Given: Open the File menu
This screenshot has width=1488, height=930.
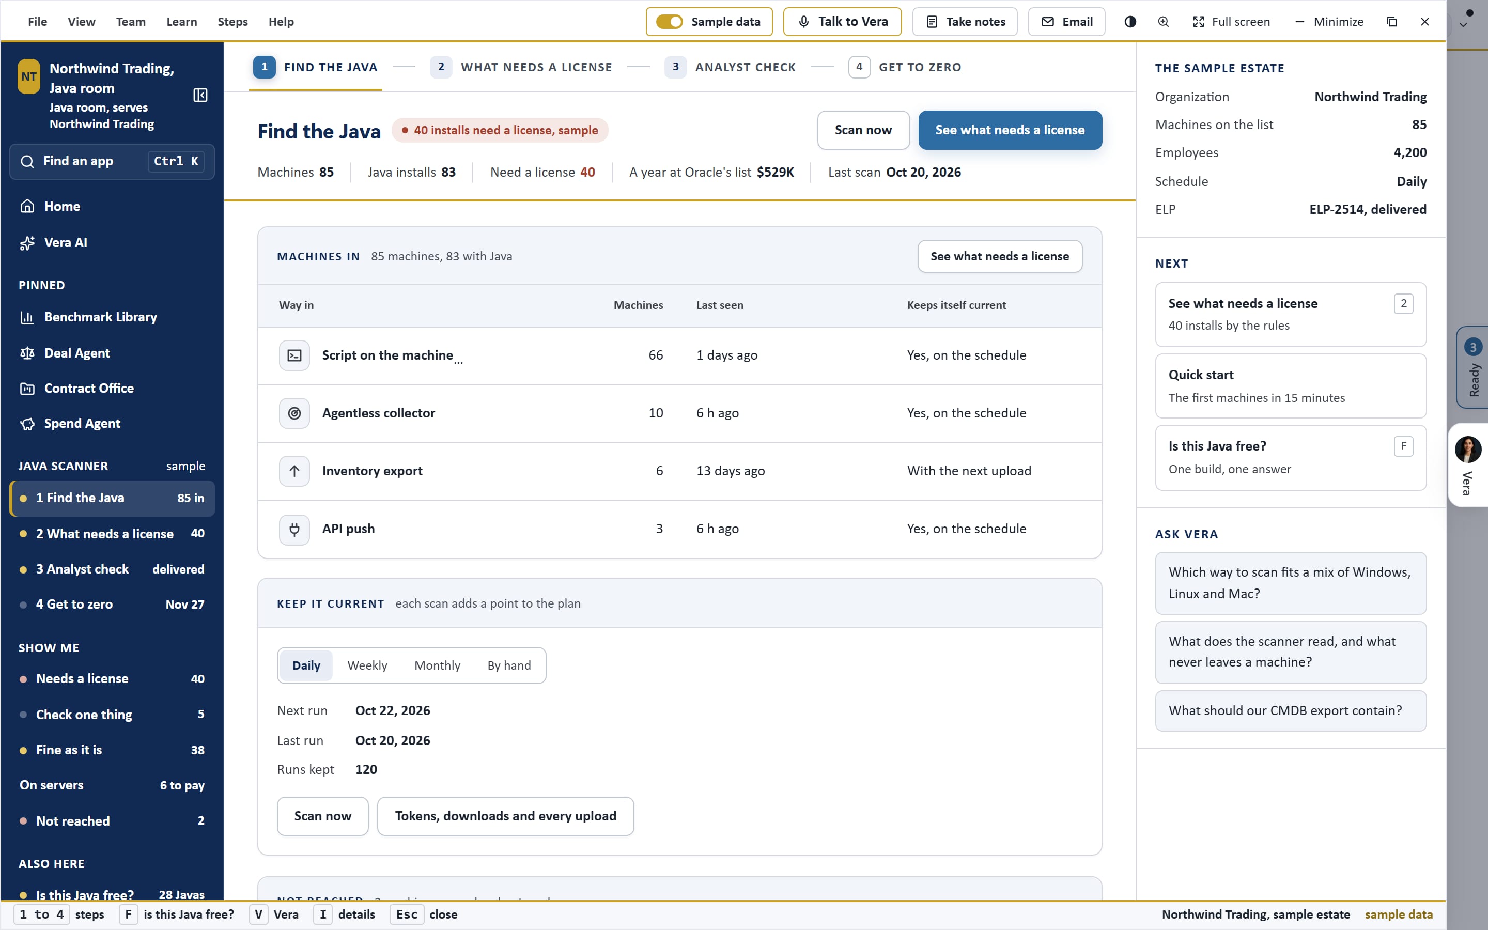Looking at the screenshot, I should 38,22.
